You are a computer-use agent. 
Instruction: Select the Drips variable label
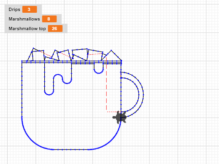tap(15, 10)
